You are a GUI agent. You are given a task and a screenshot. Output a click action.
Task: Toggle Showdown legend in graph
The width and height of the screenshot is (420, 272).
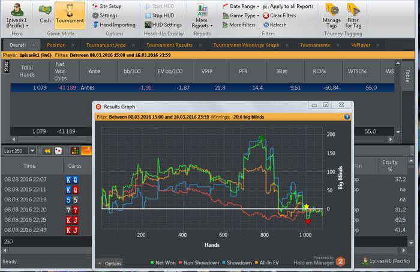(237, 262)
